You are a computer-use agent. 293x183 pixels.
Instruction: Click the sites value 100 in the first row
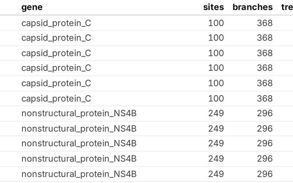click(216, 23)
